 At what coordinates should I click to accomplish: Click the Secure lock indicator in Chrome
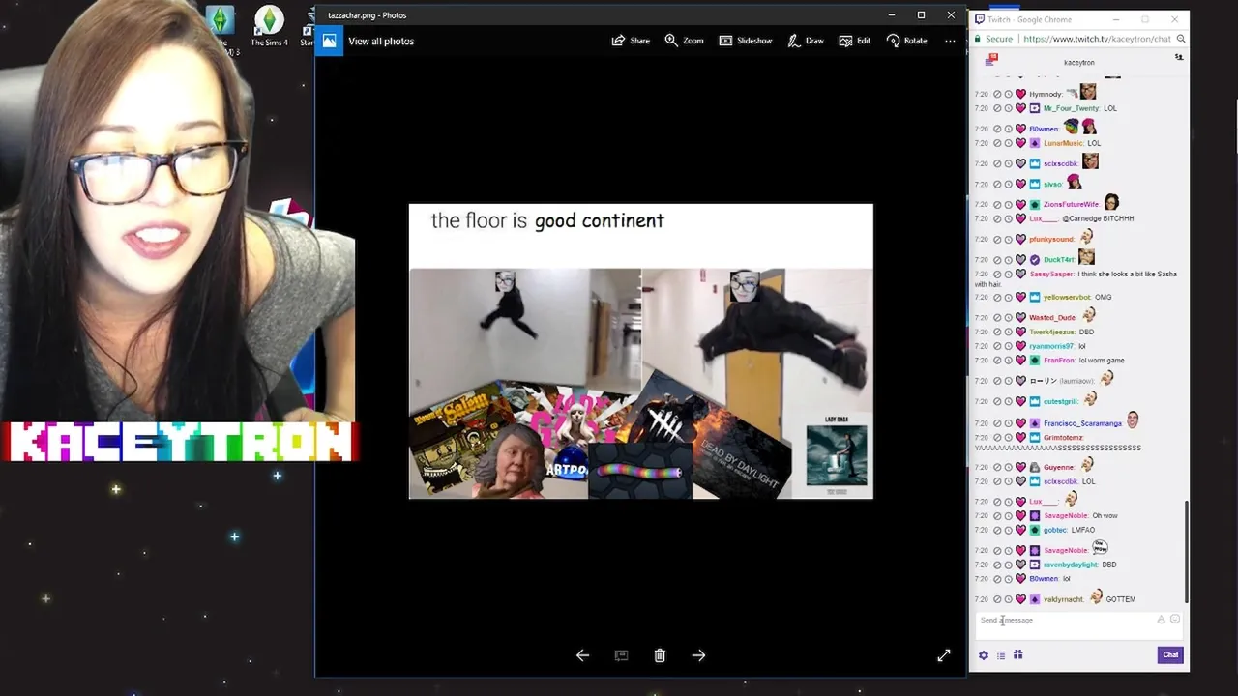point(992,40)
